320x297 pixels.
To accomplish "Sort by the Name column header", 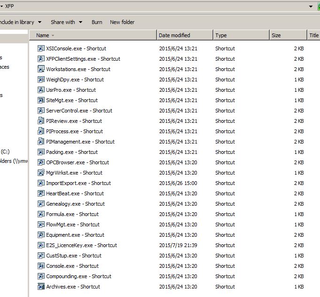I will click(93, 35).
